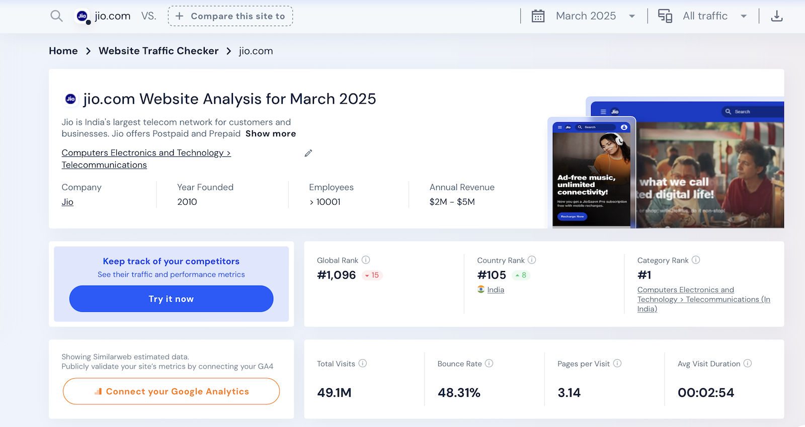Click Connect your Google Analytics button
The image size is (805, 427).
(x=171, y=391)
